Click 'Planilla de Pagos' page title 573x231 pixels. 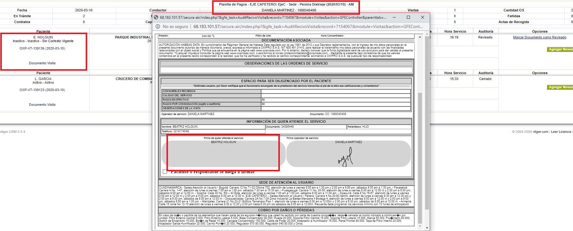coord(286,4)
